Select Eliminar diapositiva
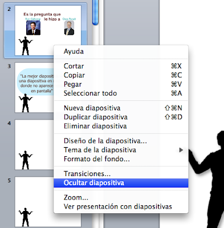 click(x=121, y=126)
